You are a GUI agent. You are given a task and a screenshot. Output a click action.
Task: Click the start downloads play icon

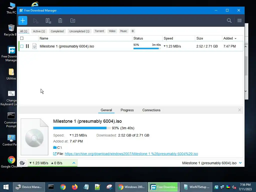(35, 21)
